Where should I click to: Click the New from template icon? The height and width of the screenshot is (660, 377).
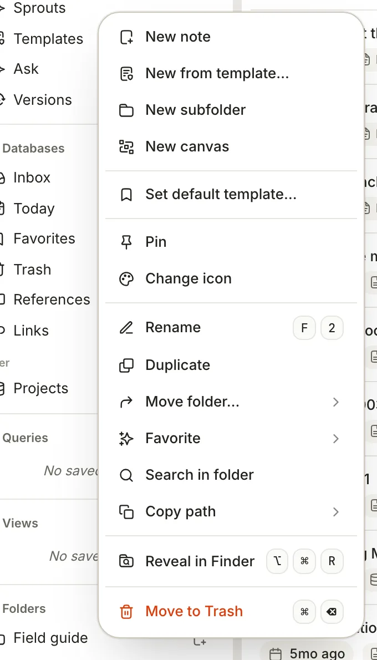tap(126, 74)
